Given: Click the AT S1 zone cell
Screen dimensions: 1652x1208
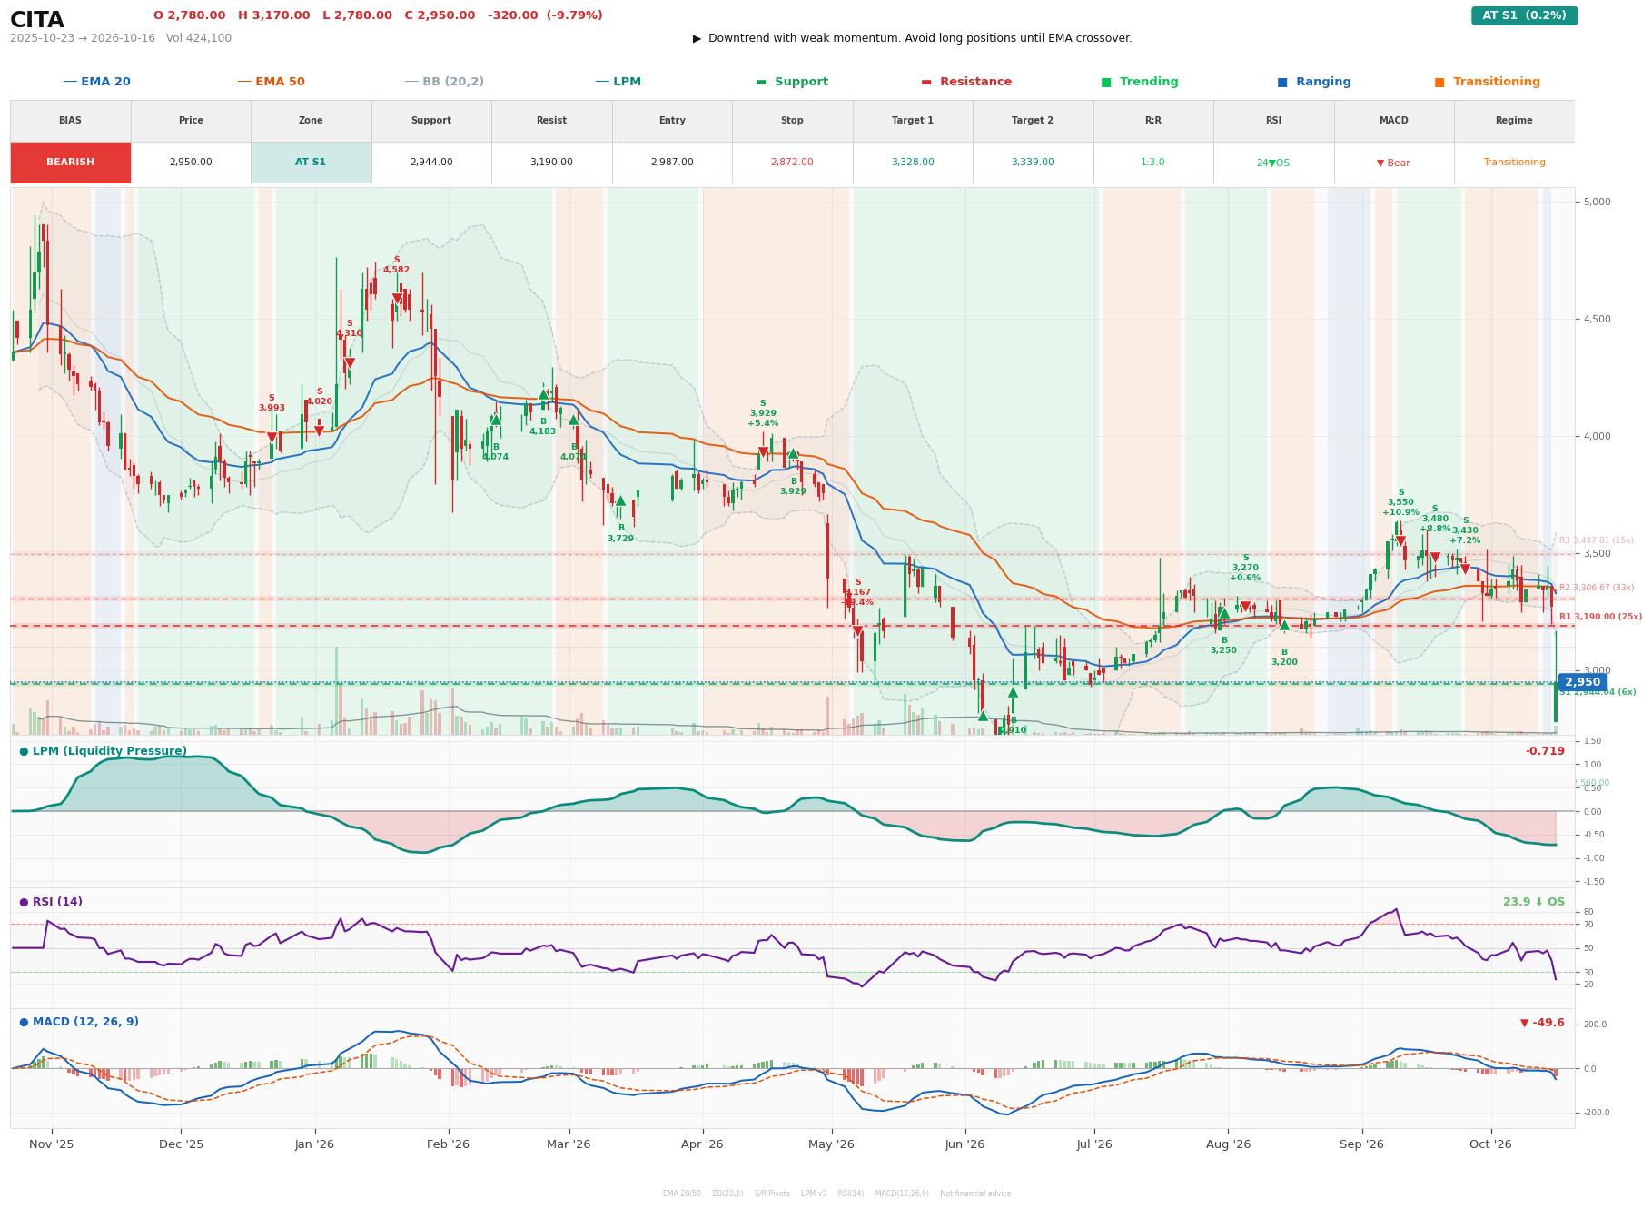Looking at the screenshot, I should point(311,163).
